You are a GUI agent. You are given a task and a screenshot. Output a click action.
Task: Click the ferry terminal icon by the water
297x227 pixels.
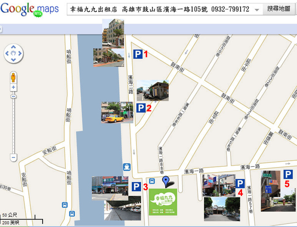pos(127,167)
